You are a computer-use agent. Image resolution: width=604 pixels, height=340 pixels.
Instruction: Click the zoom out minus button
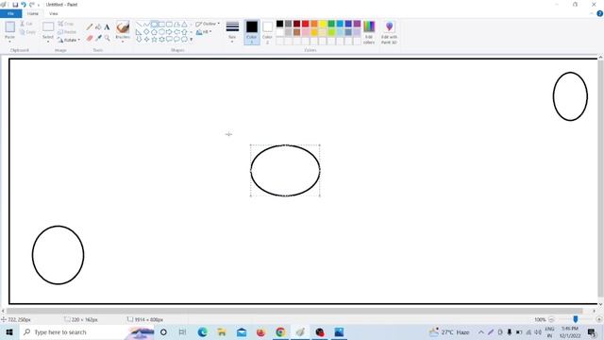click(551, 319)
